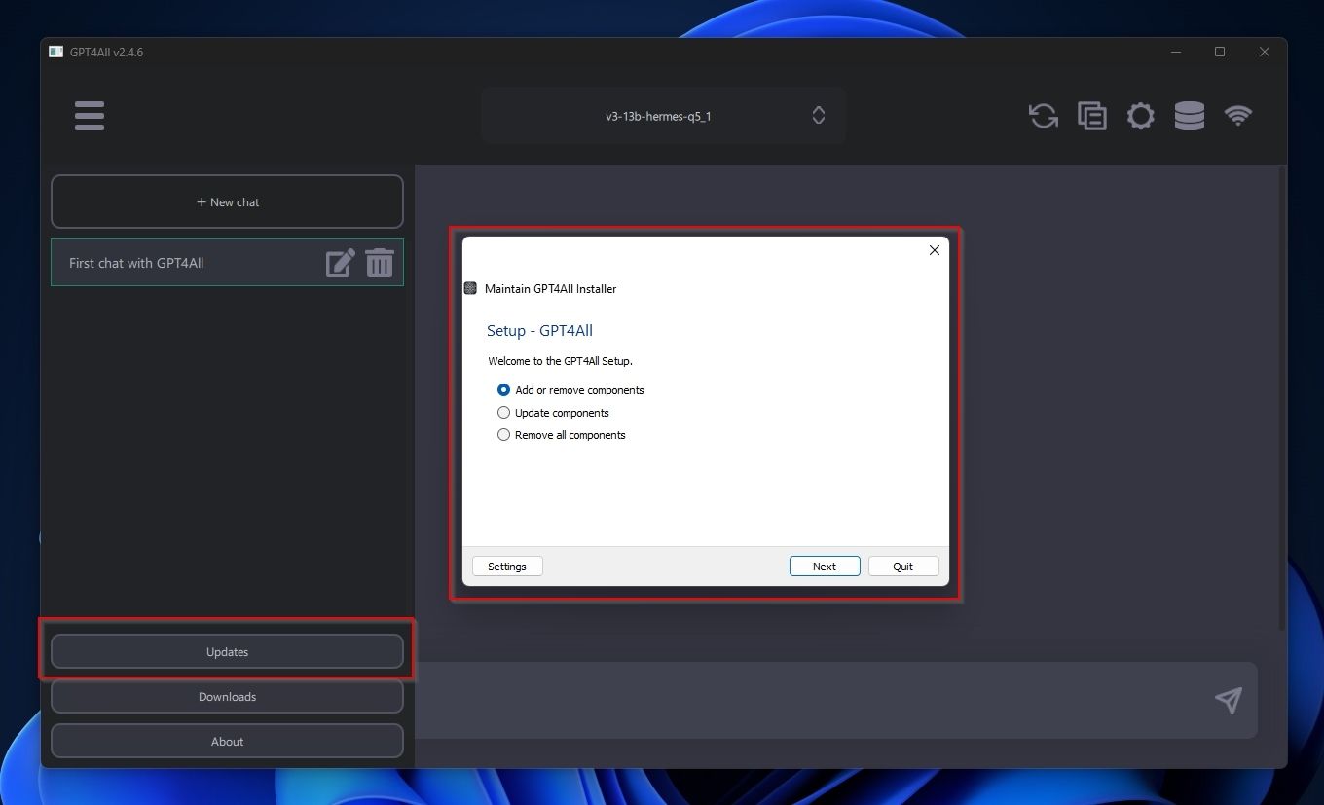
Task: Click the Next button in installer
Action: point(824,567)
